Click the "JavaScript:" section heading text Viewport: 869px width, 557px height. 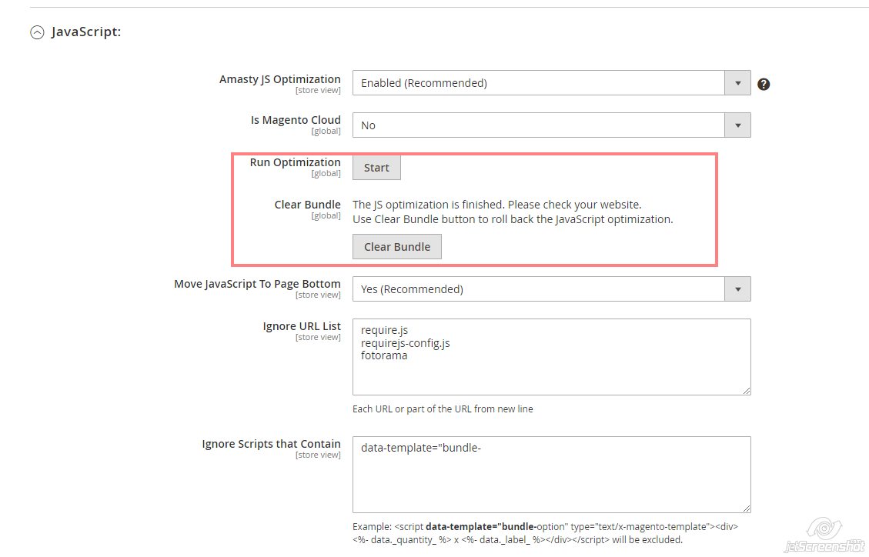[x=86, y=32]
